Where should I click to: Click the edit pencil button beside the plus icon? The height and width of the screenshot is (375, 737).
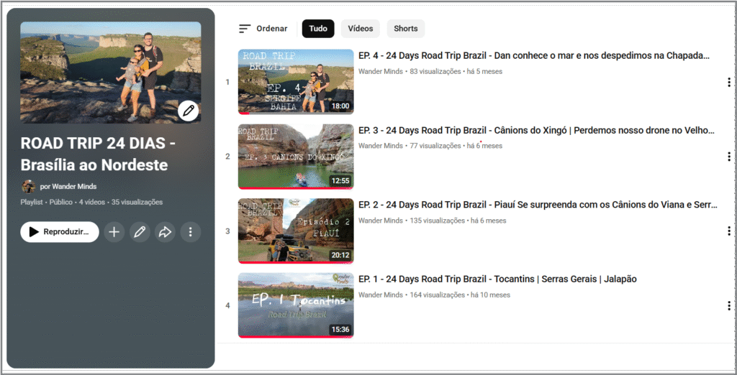140,232
